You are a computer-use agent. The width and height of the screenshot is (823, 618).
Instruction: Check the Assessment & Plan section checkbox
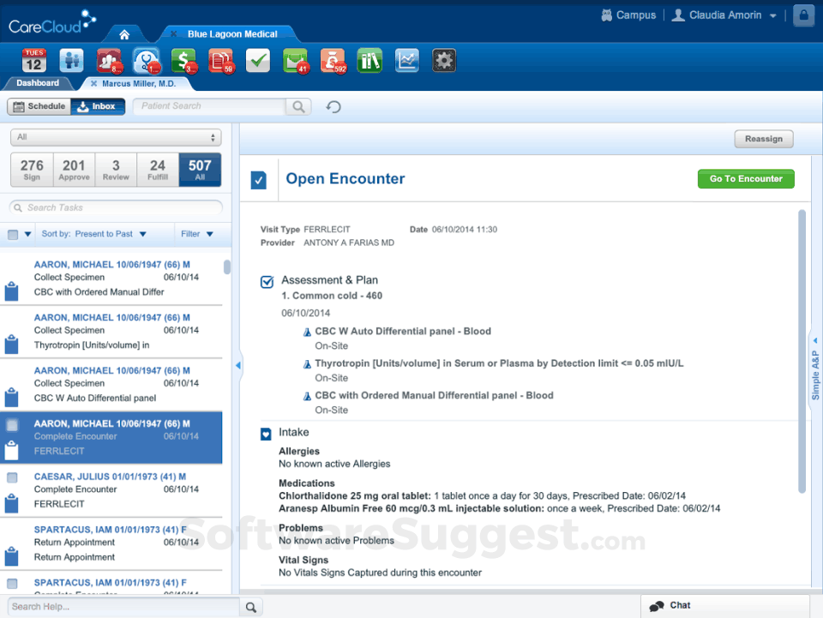tap(266, 279)
